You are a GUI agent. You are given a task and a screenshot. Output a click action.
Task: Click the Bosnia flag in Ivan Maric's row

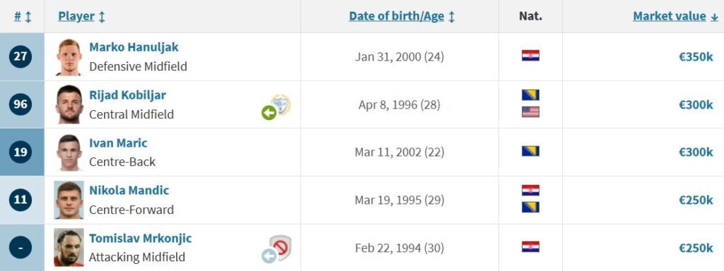(530, 151)
